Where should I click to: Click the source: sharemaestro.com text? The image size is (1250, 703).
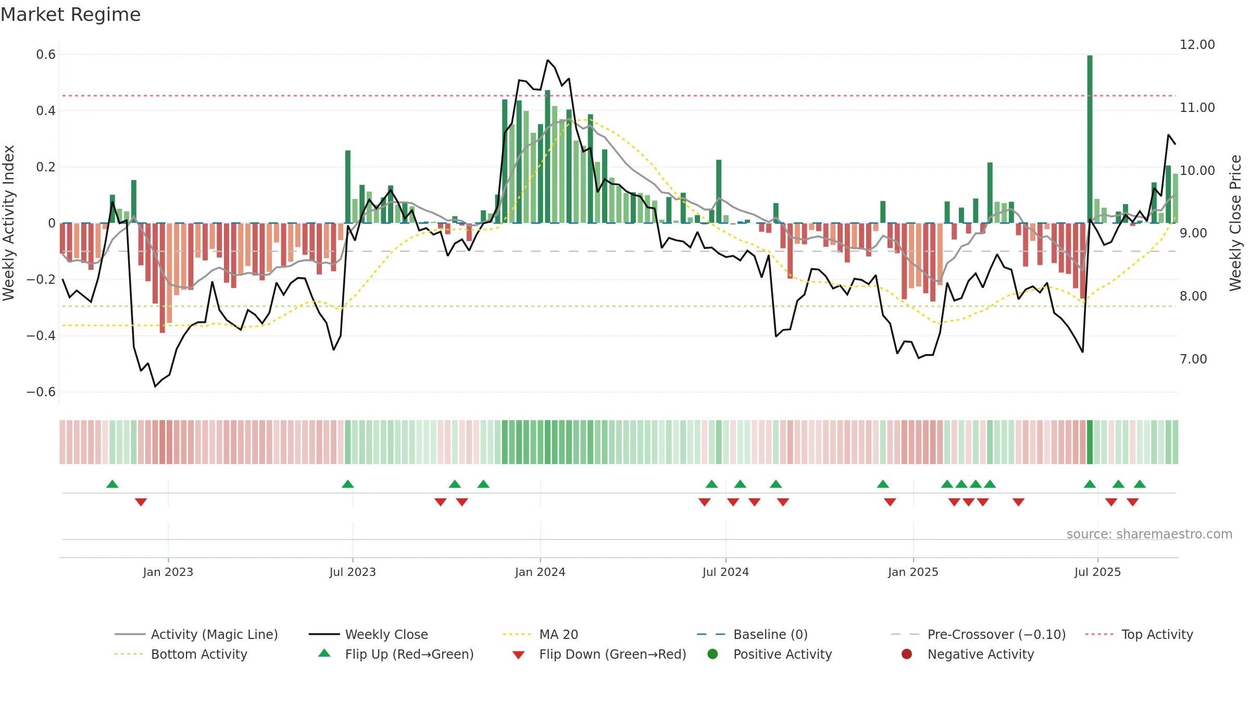point(1149,534)
